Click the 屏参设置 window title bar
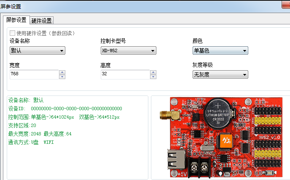This screenshot has height=180, width=290. coord(126,6)
